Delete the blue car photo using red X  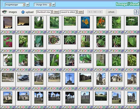[x=23, y=88]
